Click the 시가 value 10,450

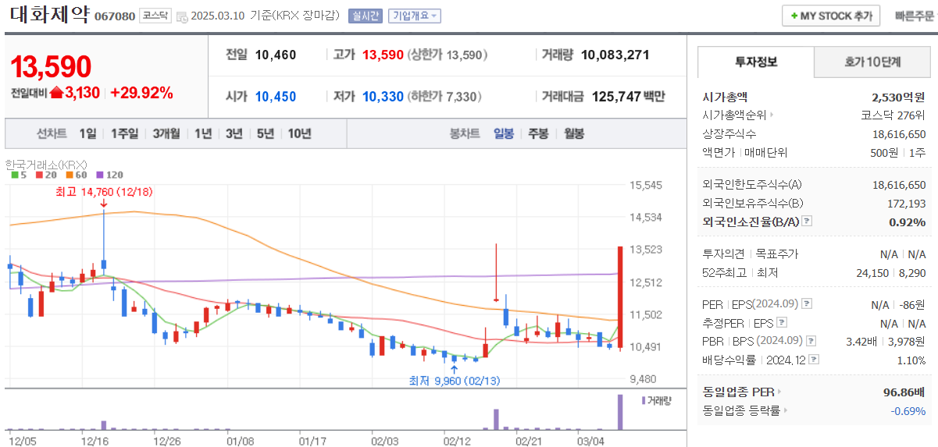click(x=276, y=97)
